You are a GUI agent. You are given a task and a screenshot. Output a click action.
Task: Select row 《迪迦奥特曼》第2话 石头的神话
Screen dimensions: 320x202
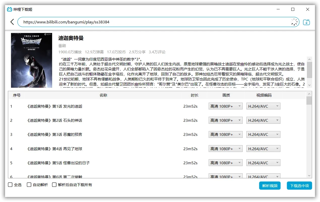pyautogui.click(x=157, y=120)
